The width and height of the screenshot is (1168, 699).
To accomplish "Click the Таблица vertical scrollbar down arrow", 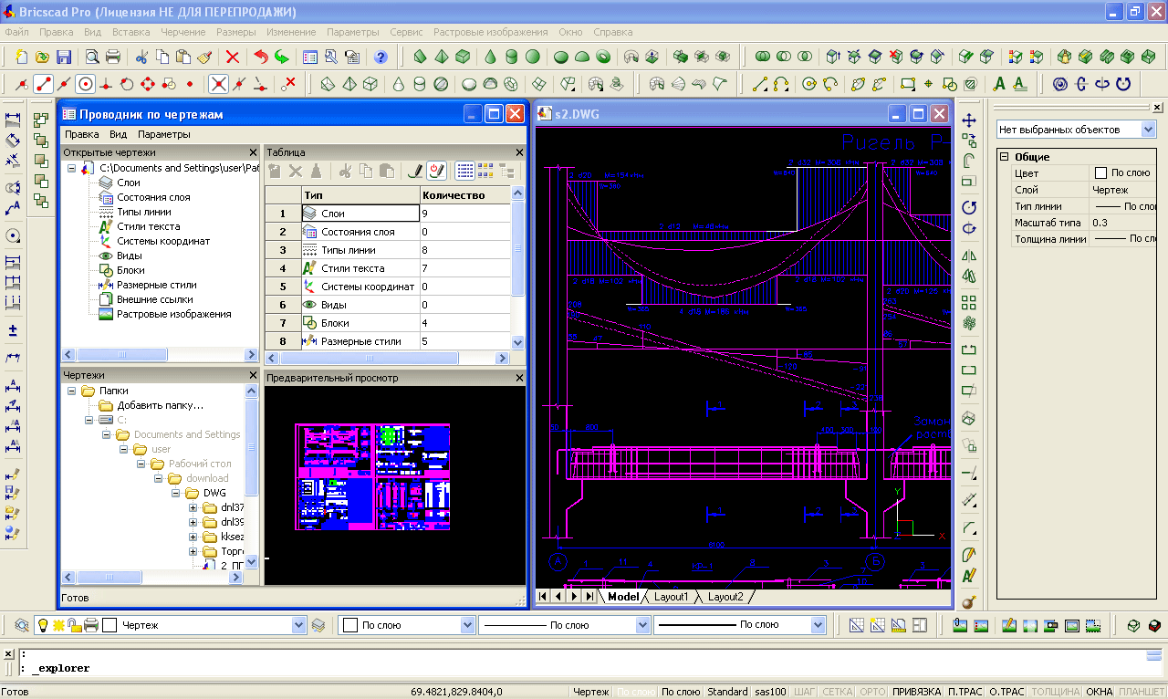I will [518, 342].
